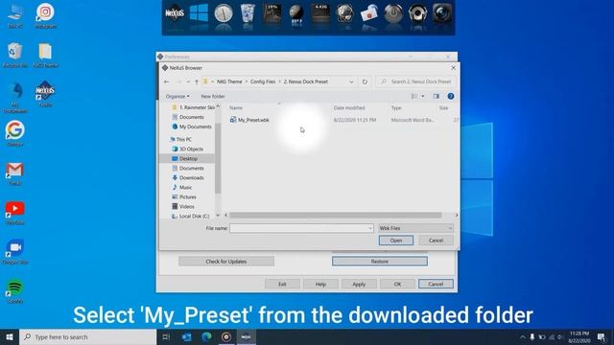Click the camera lens icon in the dock

pyautogui.click(x=442, y=13)
